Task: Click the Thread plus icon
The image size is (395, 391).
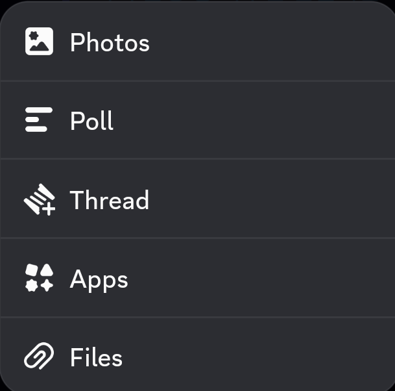Action: (40, 199)
